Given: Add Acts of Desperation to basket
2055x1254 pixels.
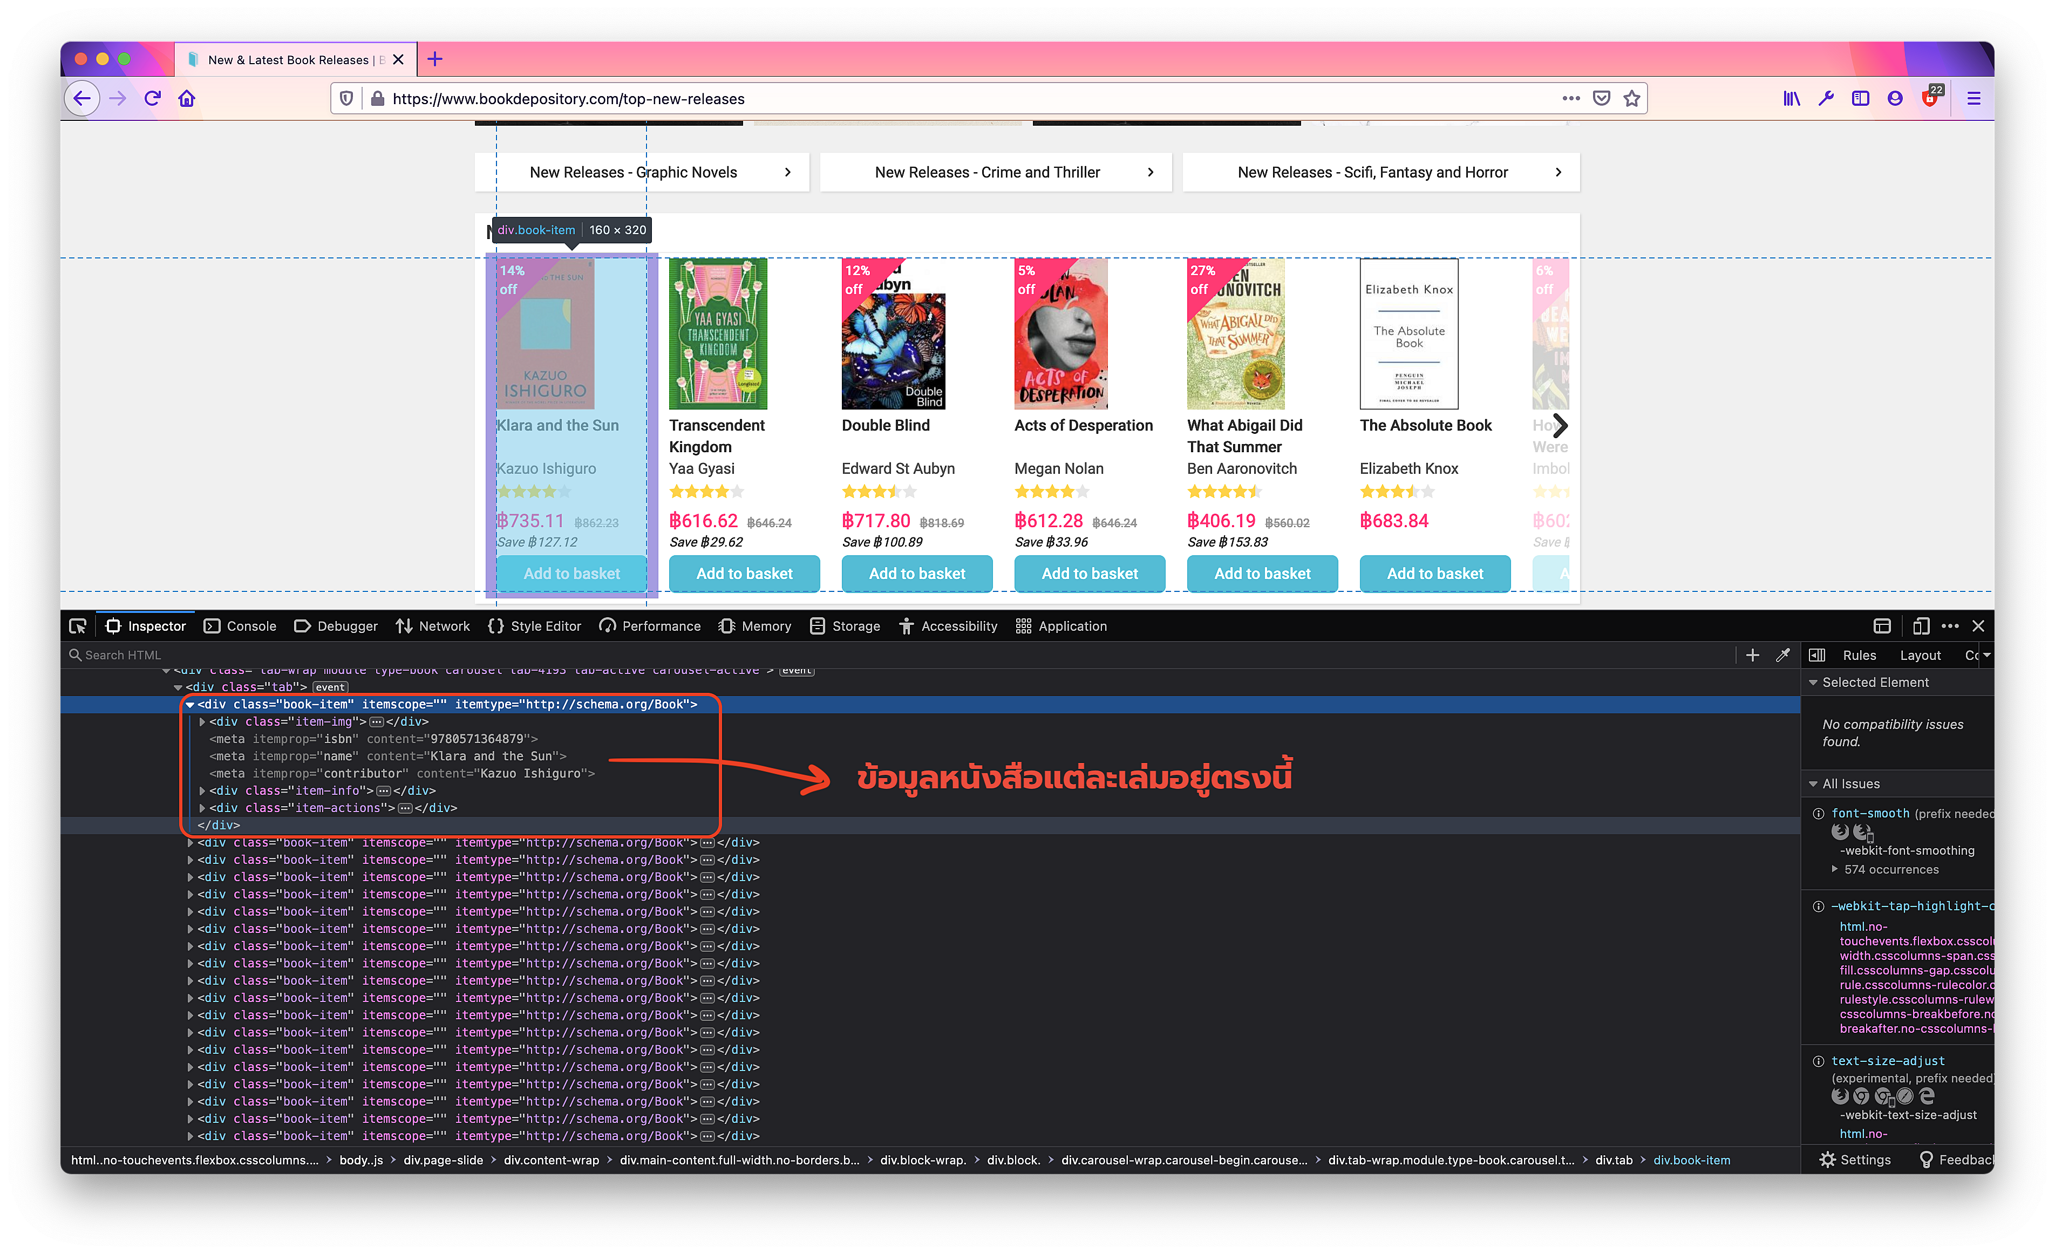Looking at the screenshot, I should [1089, 574].
